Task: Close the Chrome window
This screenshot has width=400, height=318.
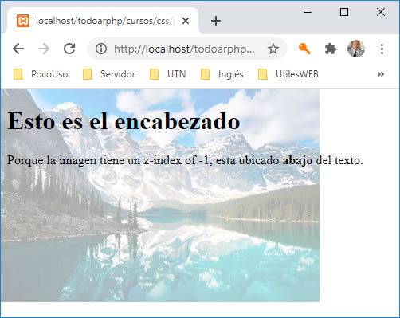Action: pyautogui.click(x=381, y=12)
